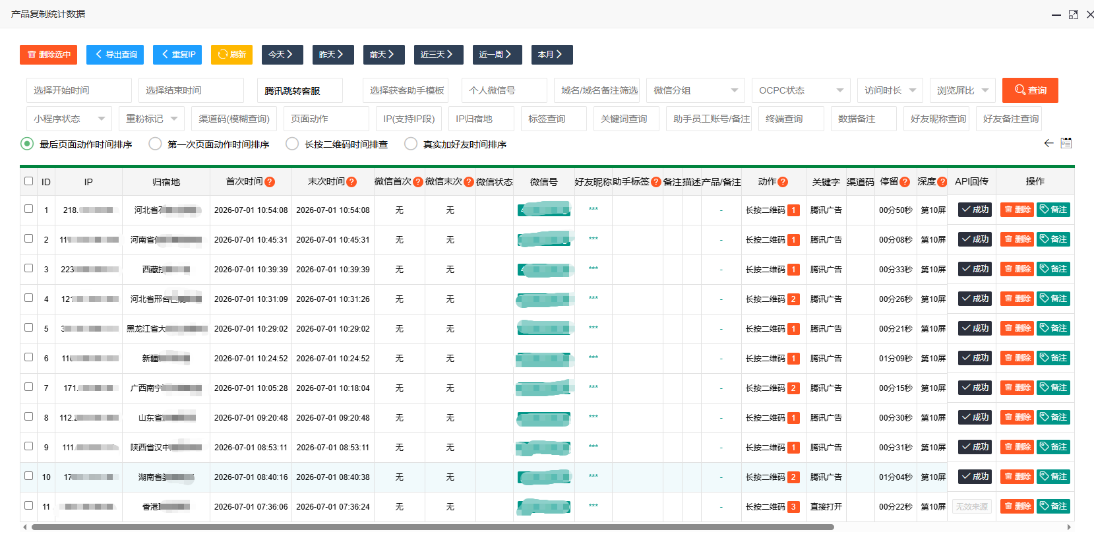Delete row 1 with the 删除 button
1094x536 pixels.
point(1017,210)
